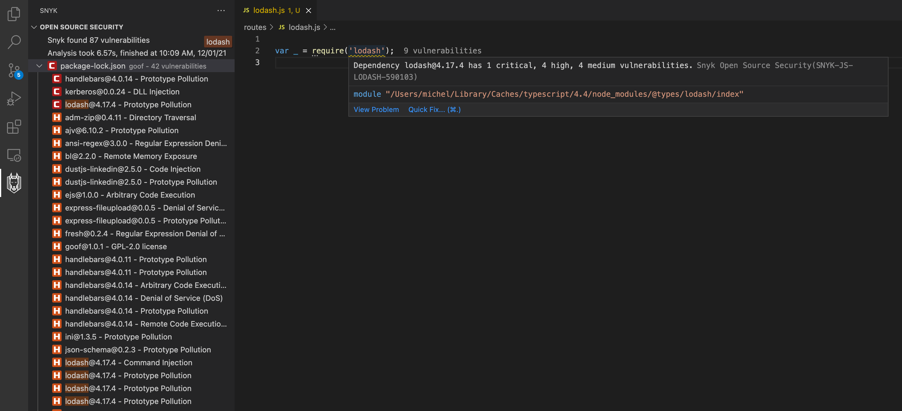
Task: Click line number 3 in the editor gutter
Action: [257, 62]
